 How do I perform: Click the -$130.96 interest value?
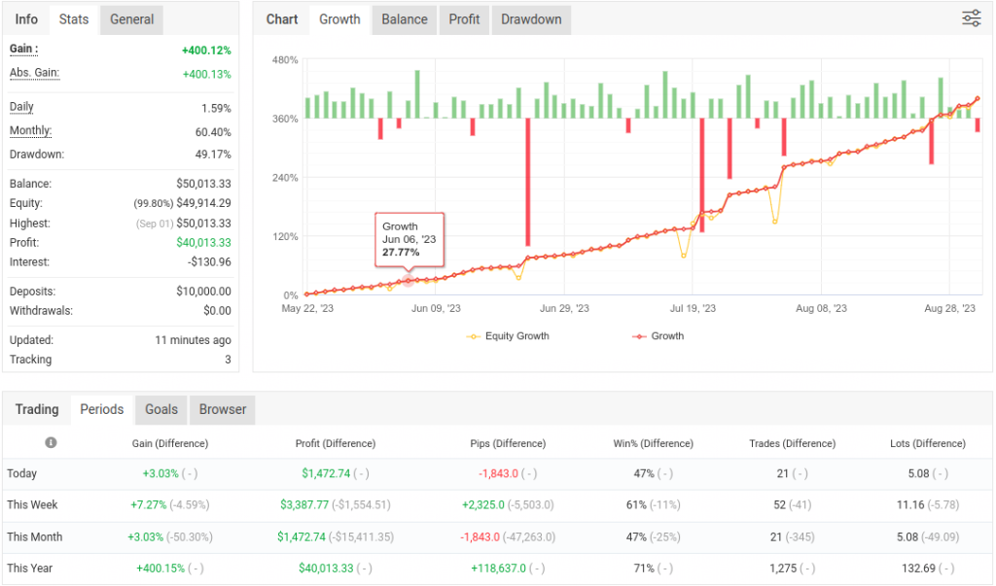[209, 261]
